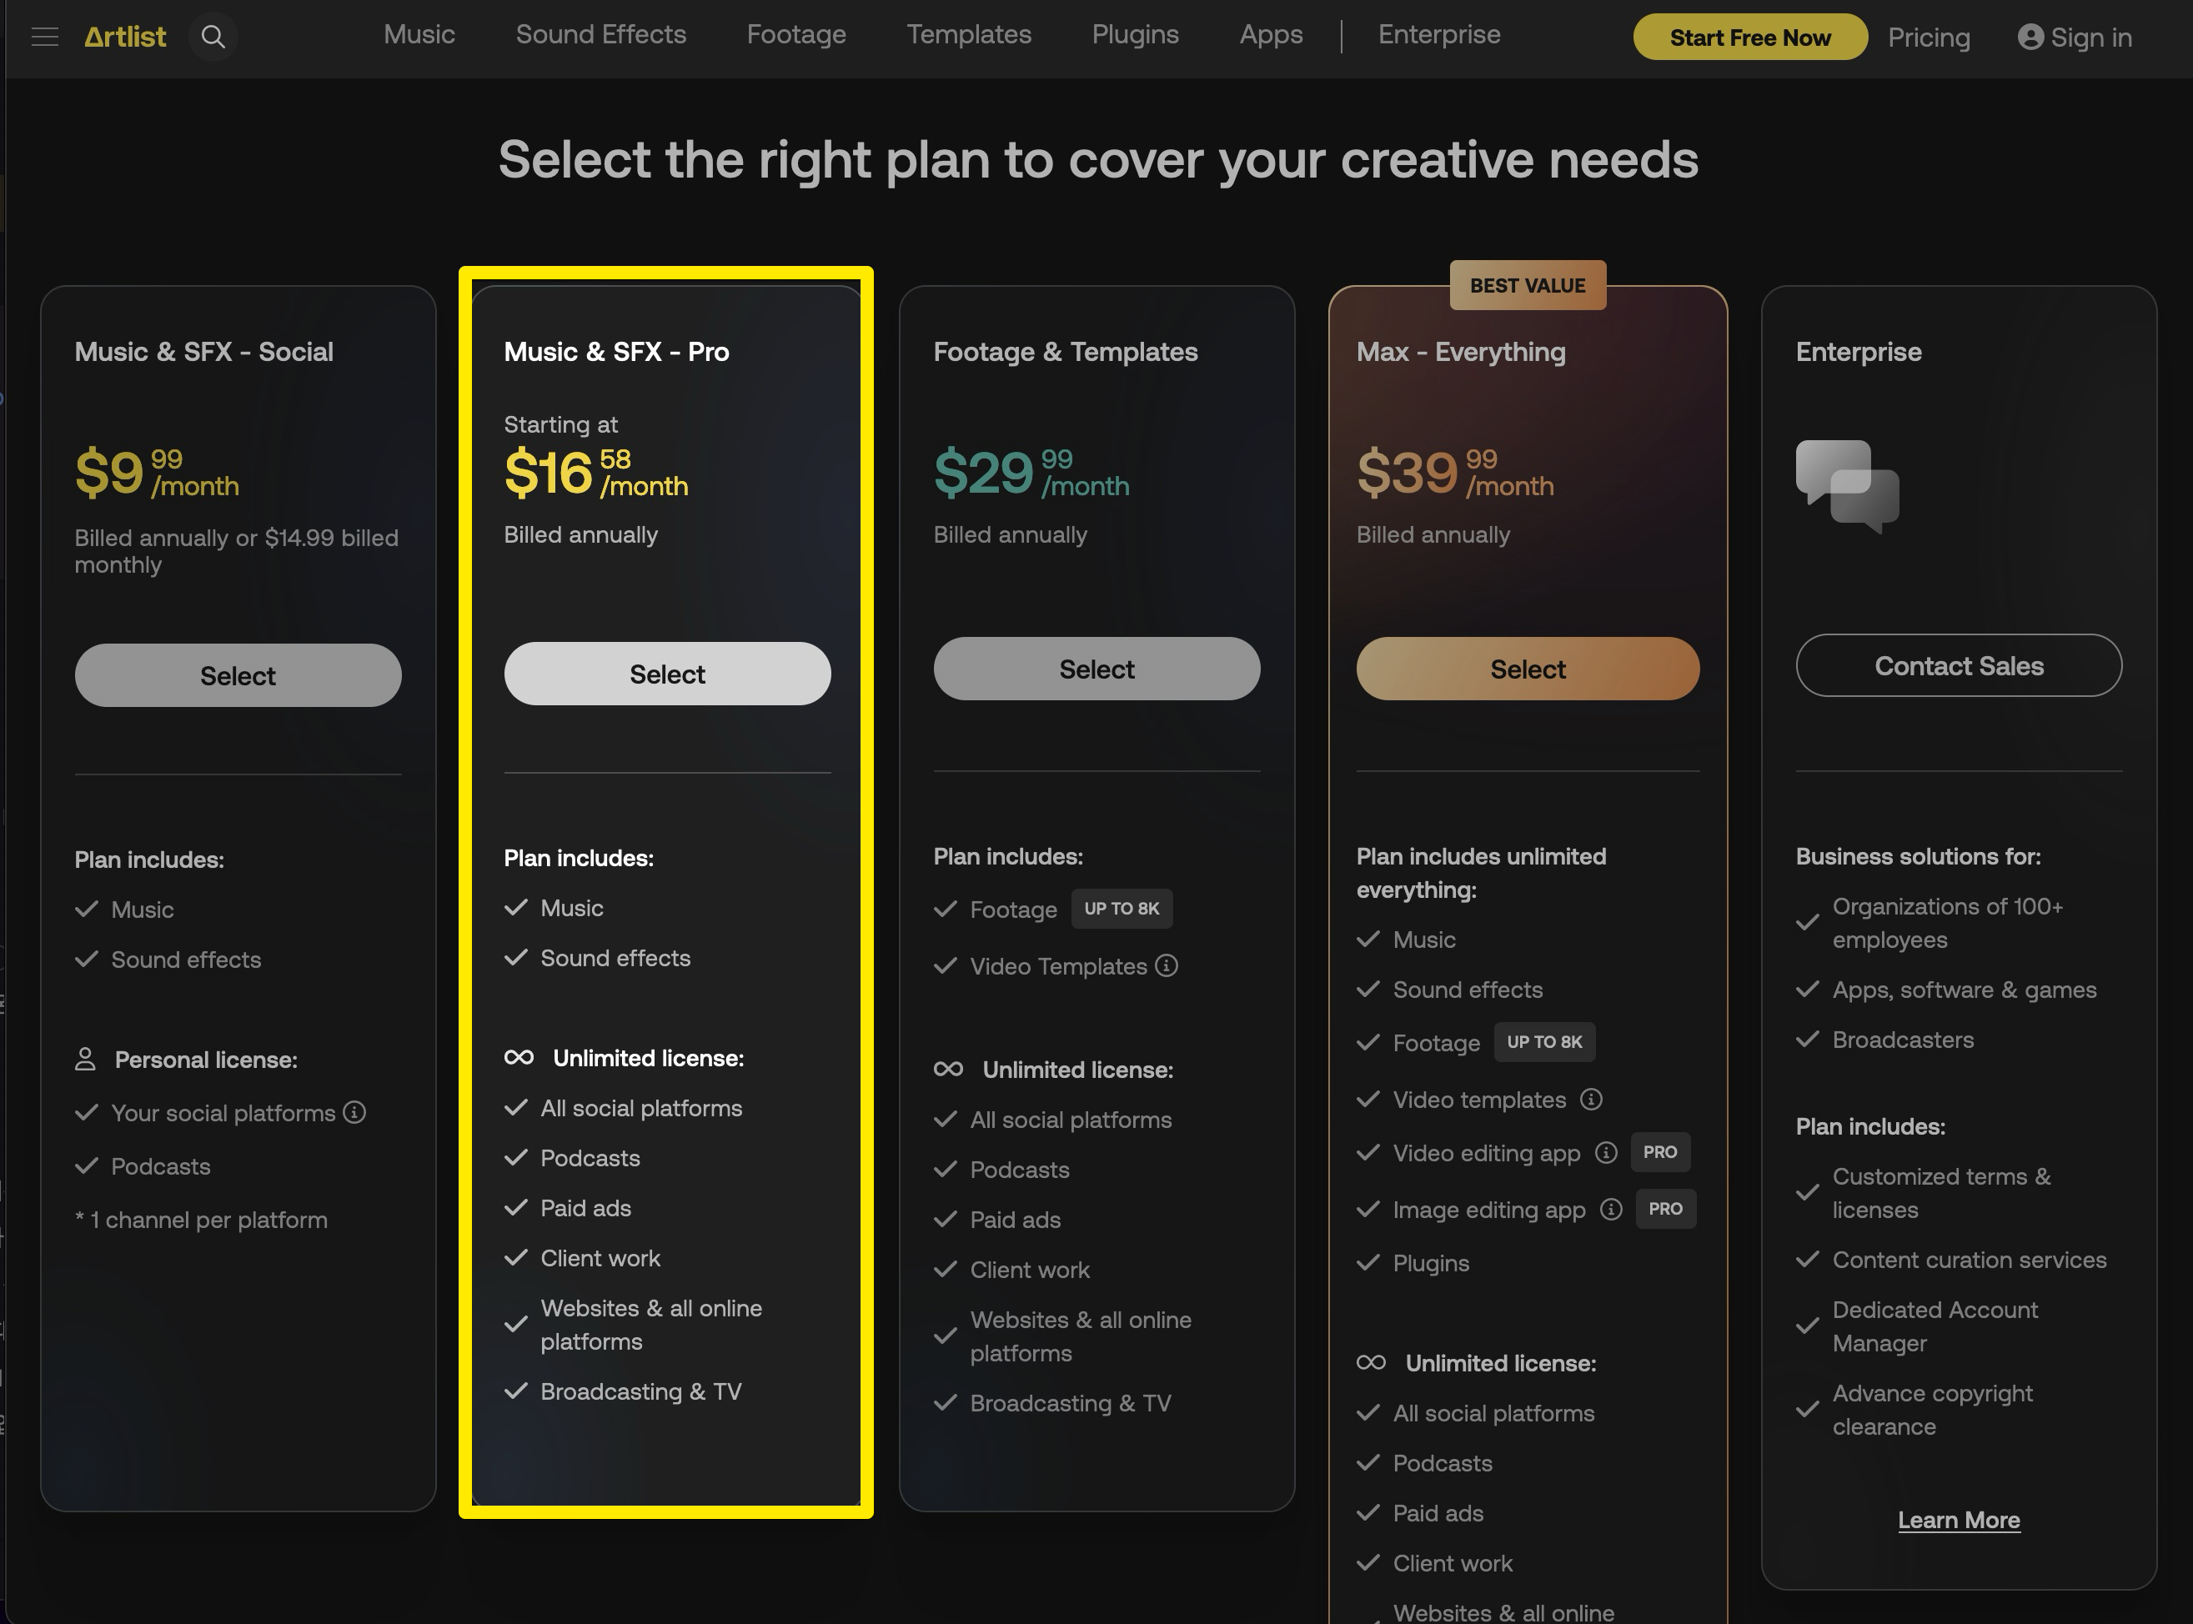The height and width of the screenshot is (1624, 2193).
Task: Go to the Plugins nav item
Action: pyautogui.click(x=1134, y=34)
